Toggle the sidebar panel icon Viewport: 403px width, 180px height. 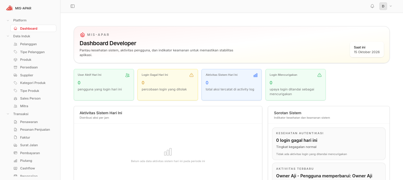tap(73, 6)
